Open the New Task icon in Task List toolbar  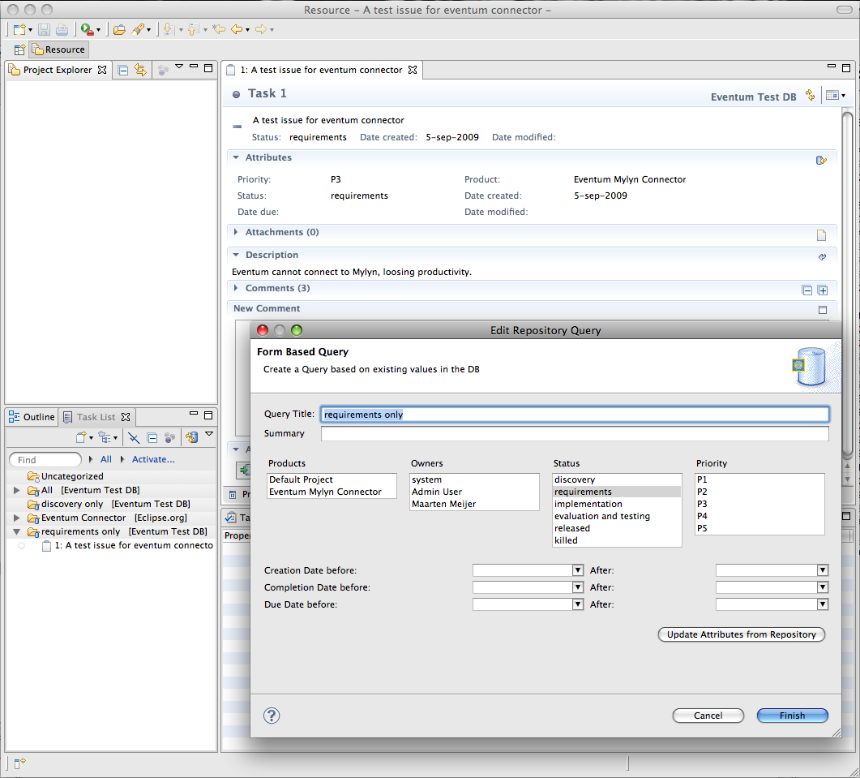[82, 437]
